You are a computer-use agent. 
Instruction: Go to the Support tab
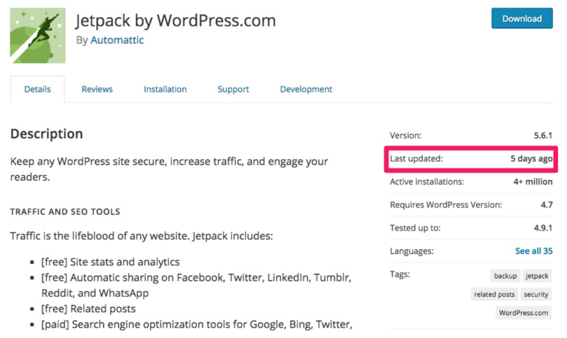coord(233,89)
